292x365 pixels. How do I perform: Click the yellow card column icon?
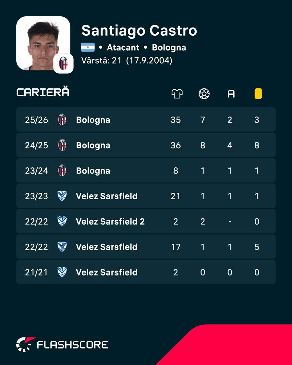pos(258,94)
